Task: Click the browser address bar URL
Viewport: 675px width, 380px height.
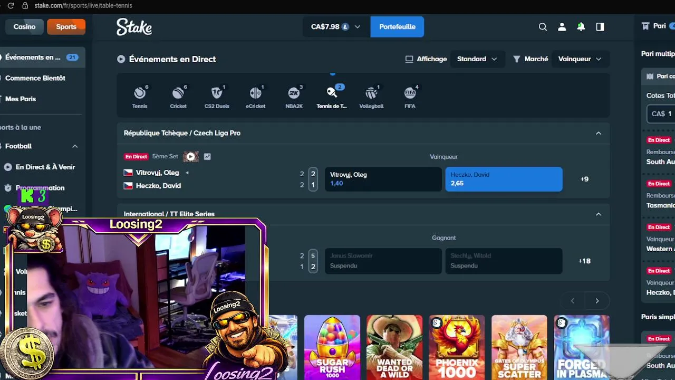Action: (83, 5)
